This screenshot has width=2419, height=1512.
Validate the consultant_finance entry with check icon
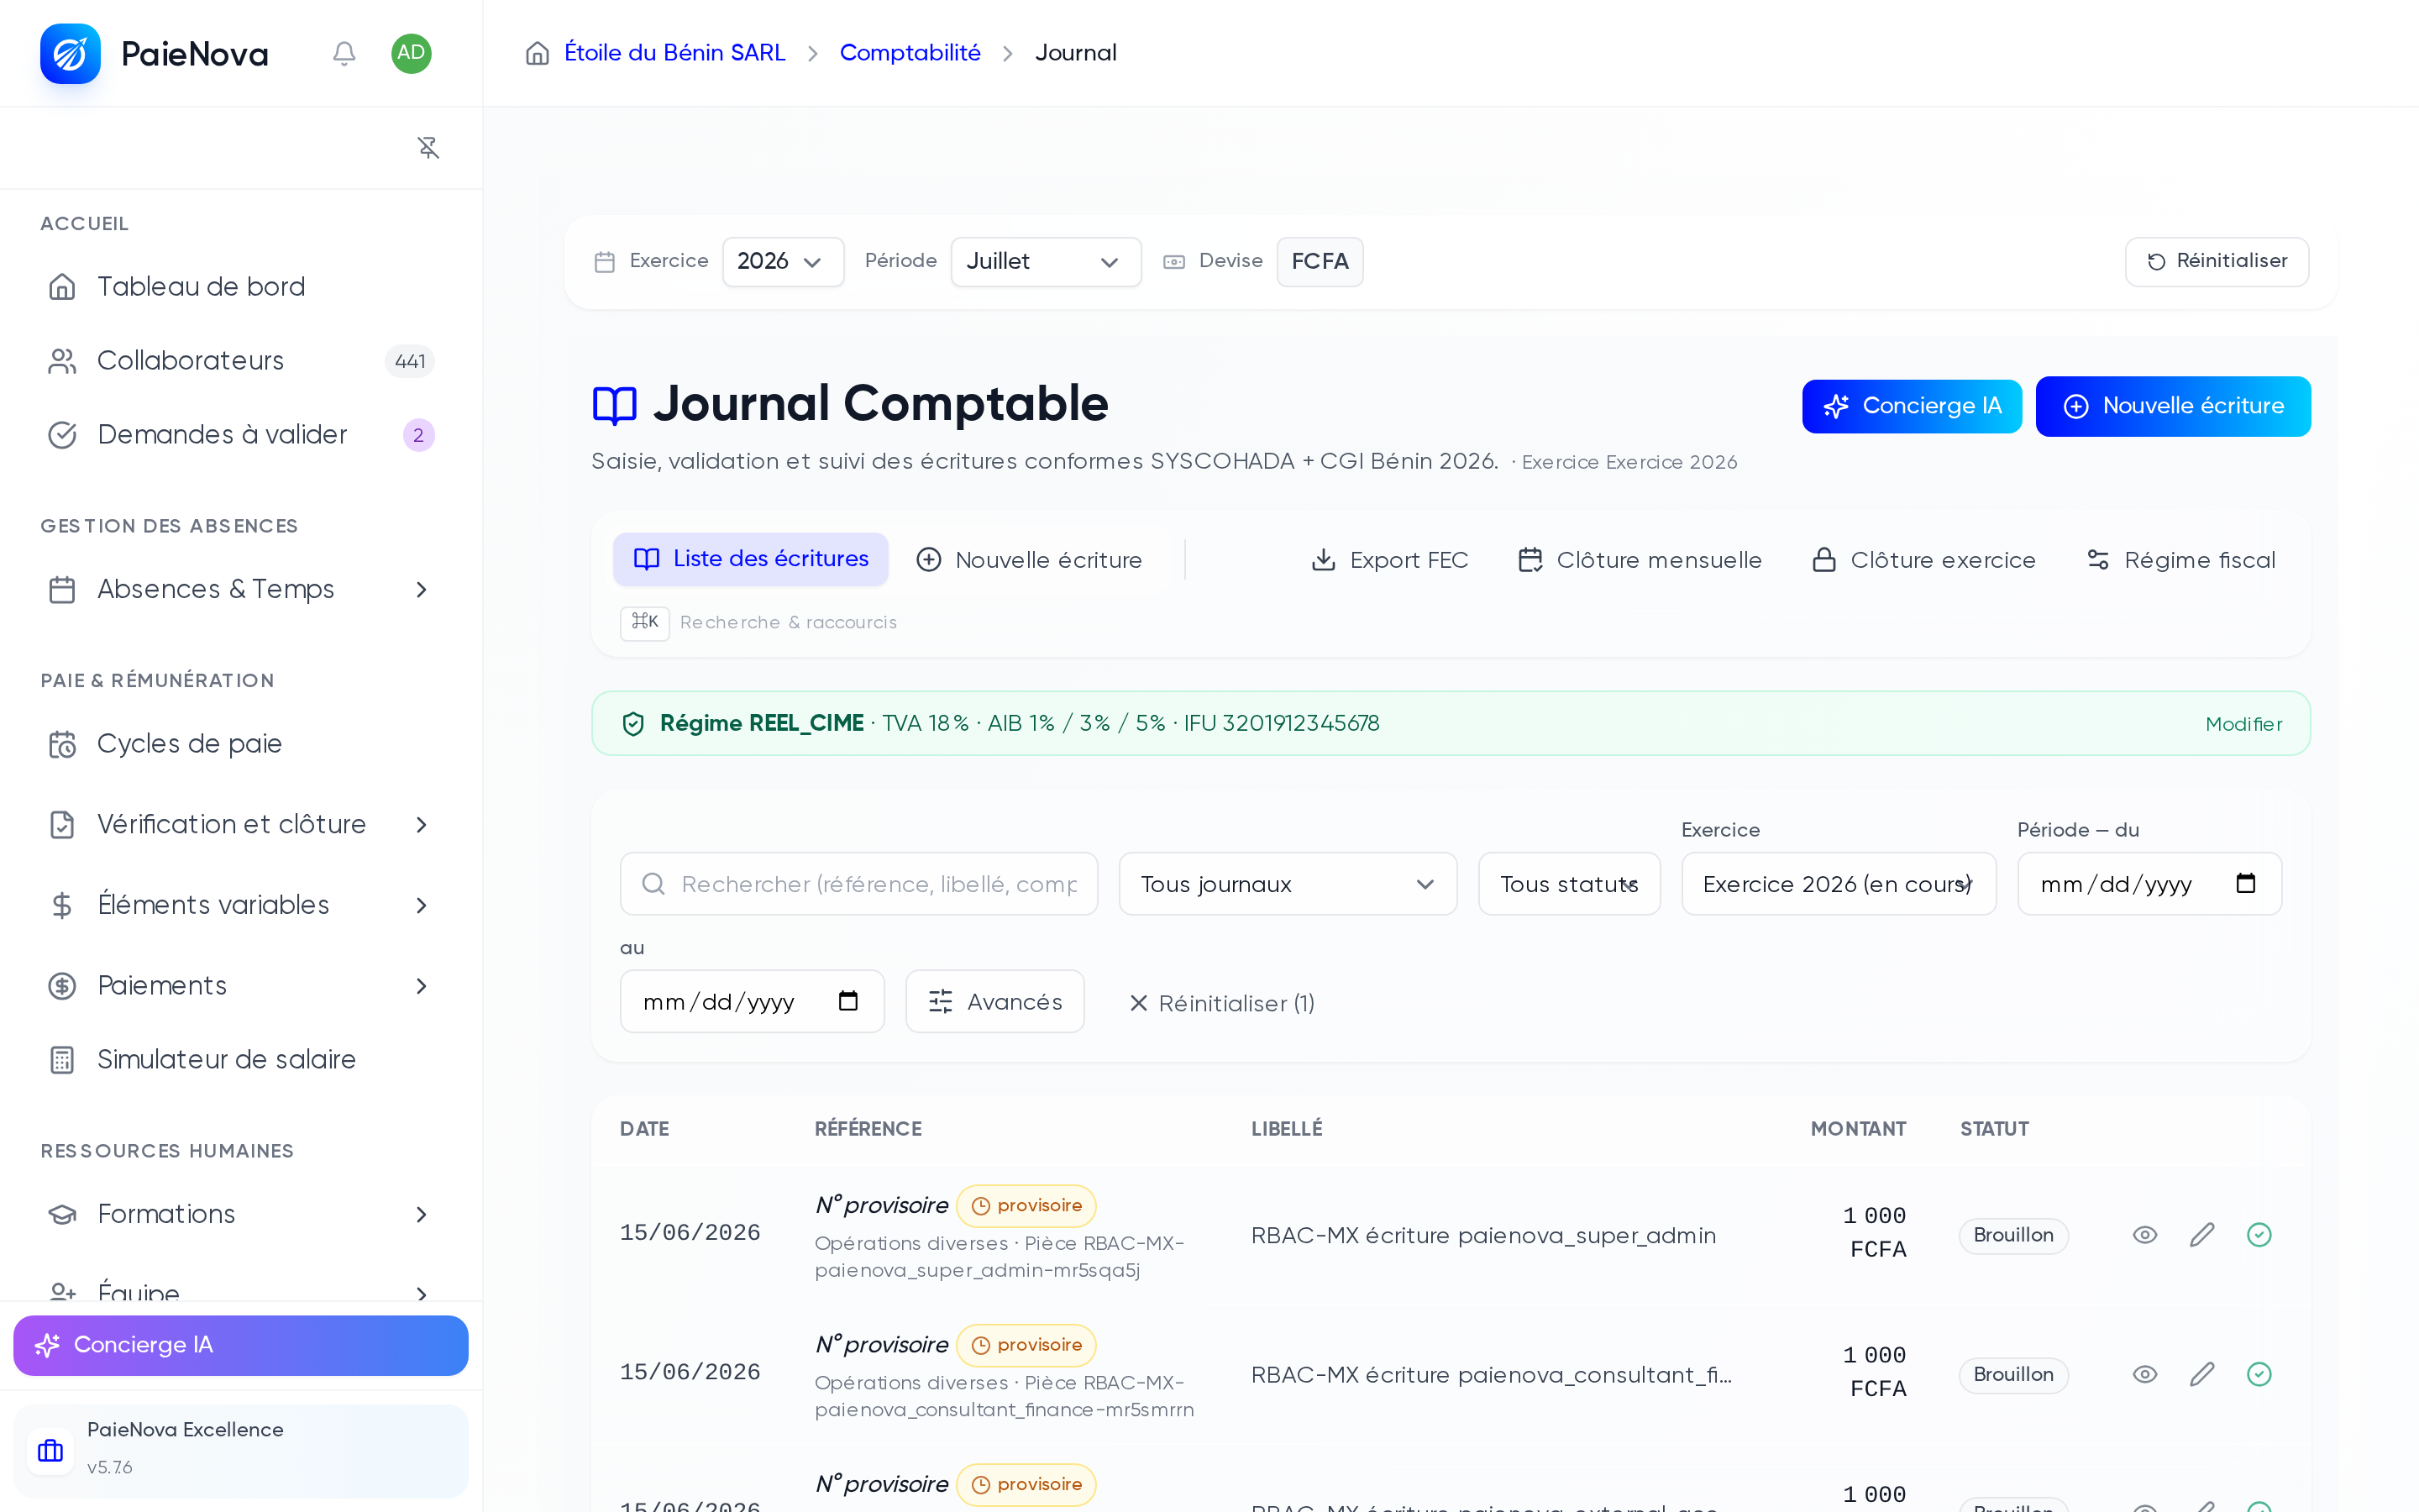tap(2259, 1374)
